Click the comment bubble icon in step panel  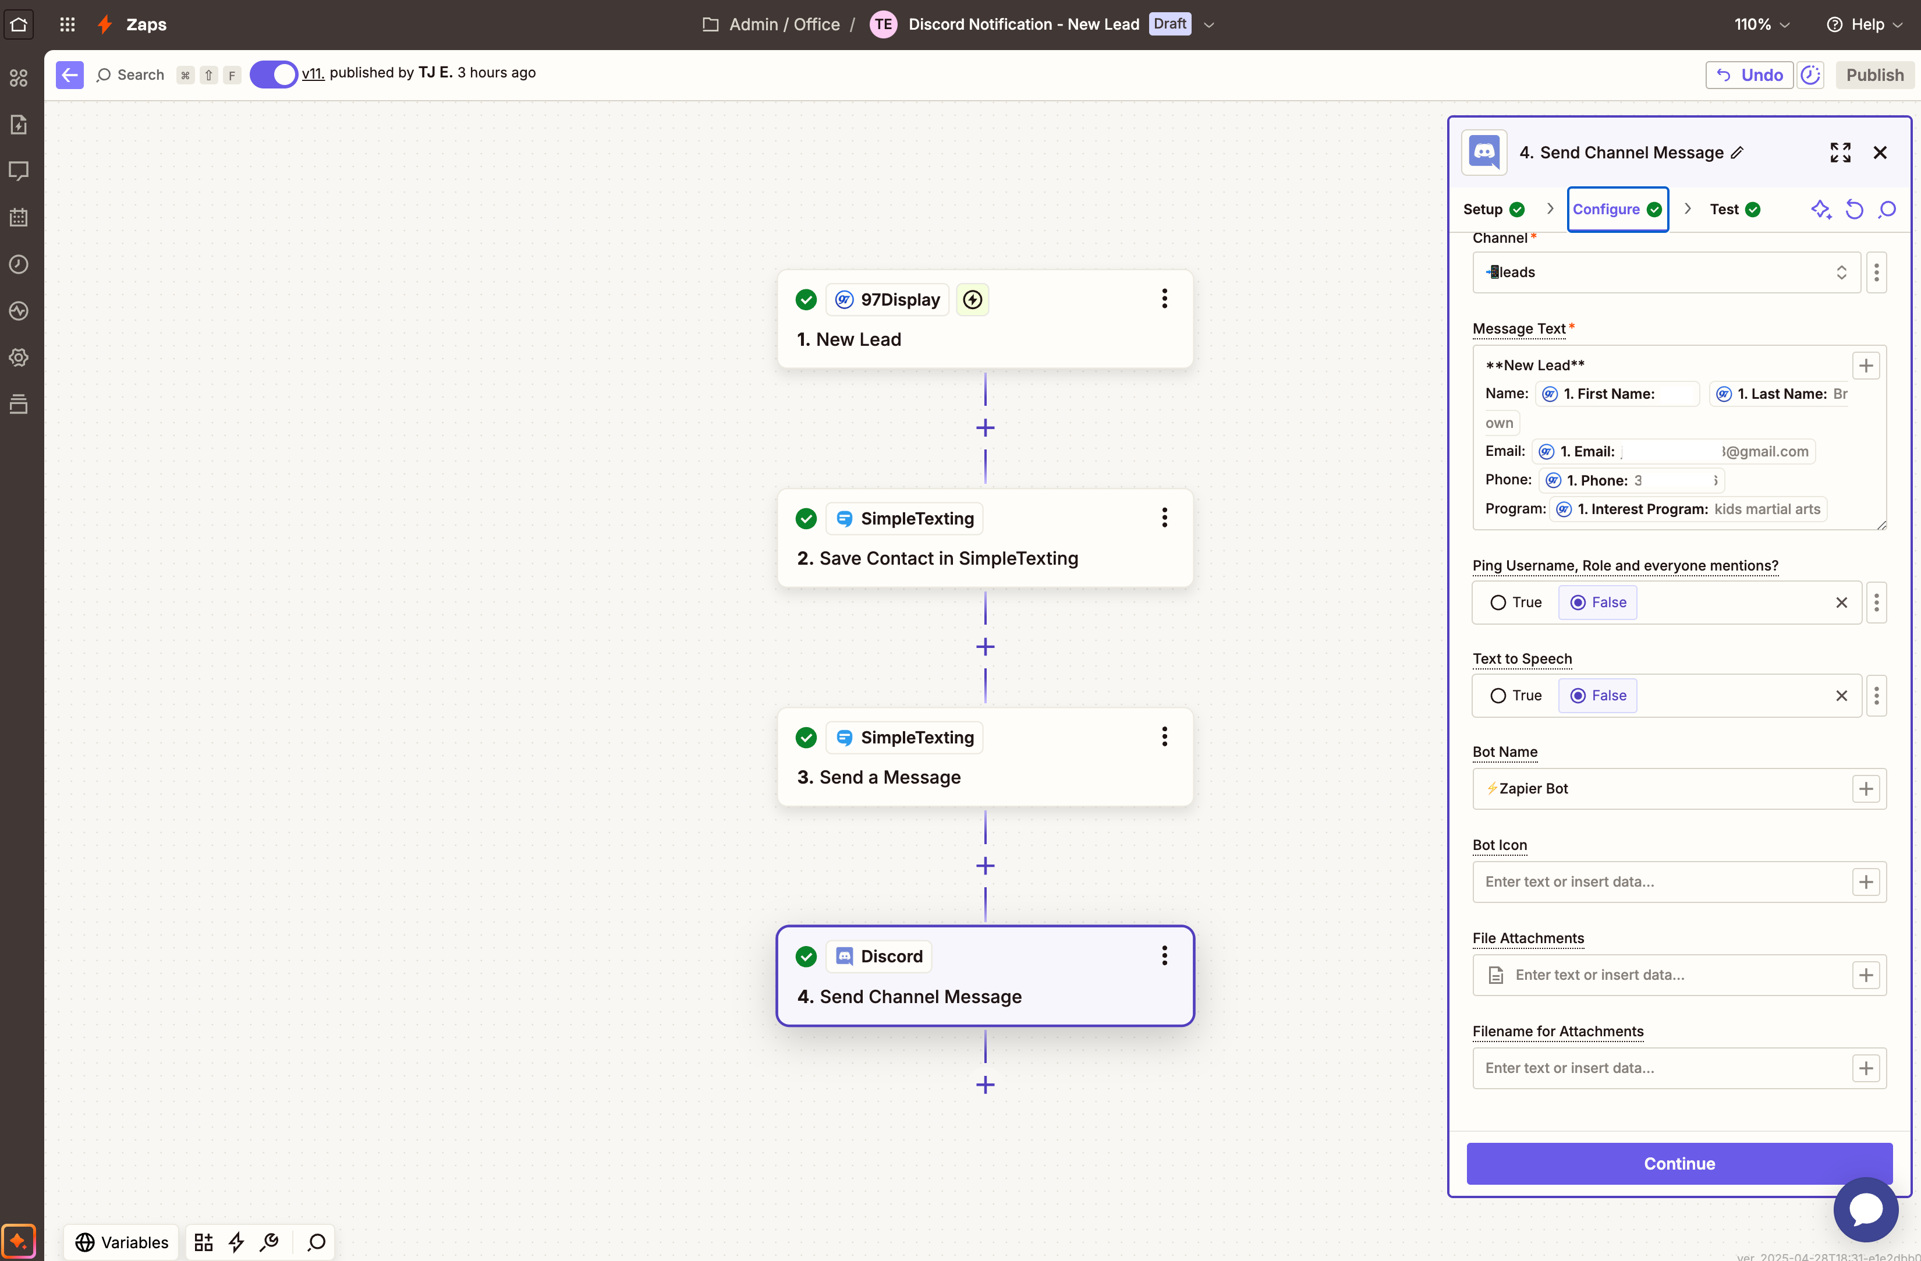tap(1887, 210)
